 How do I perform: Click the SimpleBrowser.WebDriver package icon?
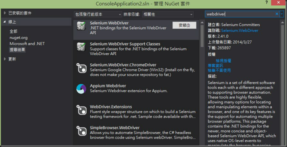[x=81, y=130]
